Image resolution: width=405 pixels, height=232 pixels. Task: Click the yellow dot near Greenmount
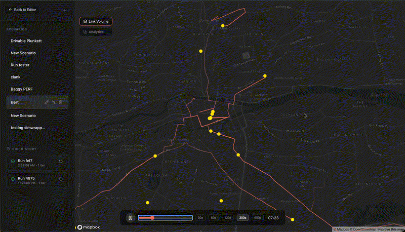(155, 156)
